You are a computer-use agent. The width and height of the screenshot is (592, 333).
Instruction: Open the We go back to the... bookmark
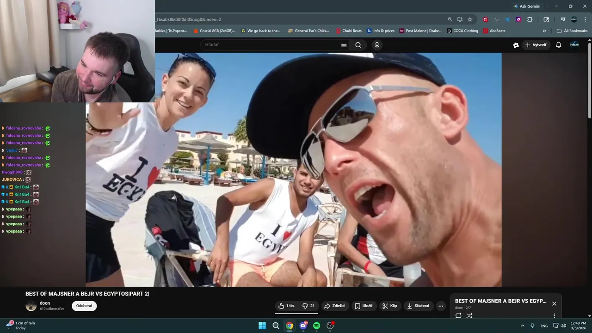(261, 31)
